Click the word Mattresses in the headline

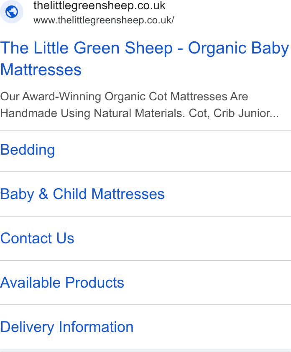click(x=41, y=70)
